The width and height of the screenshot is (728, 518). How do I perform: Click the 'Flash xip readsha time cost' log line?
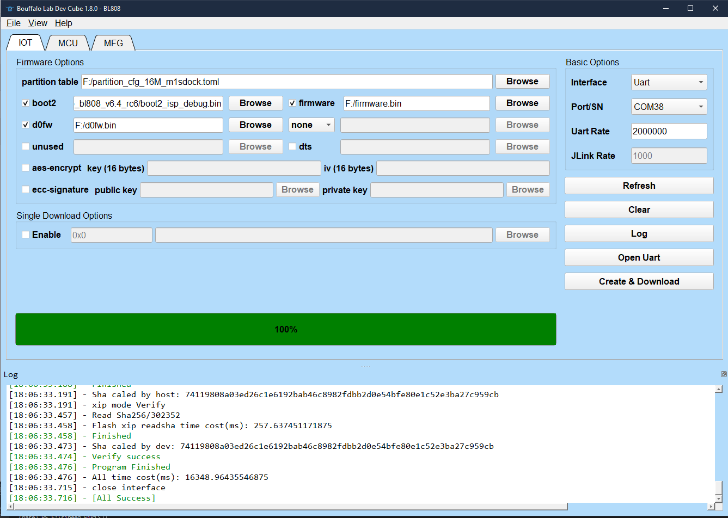tap(170, 425)
